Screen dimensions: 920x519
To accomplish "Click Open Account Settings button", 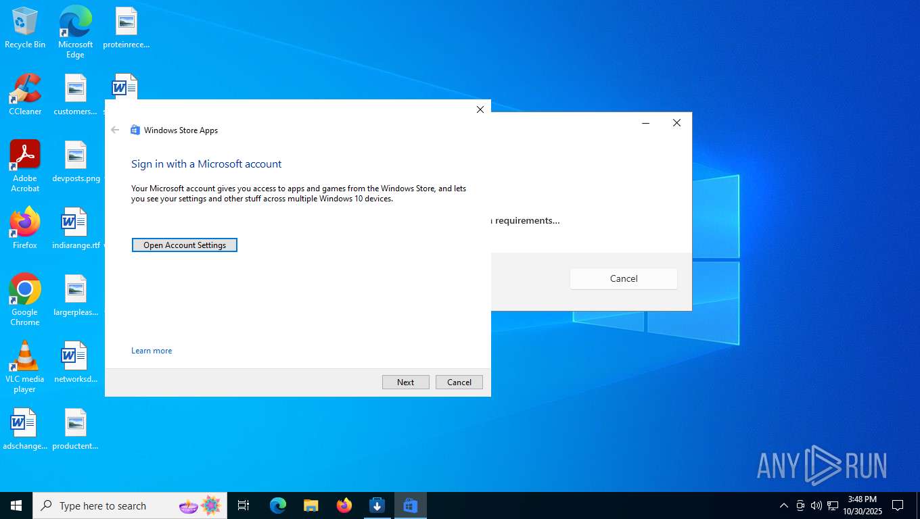I will tap(185, 245).
